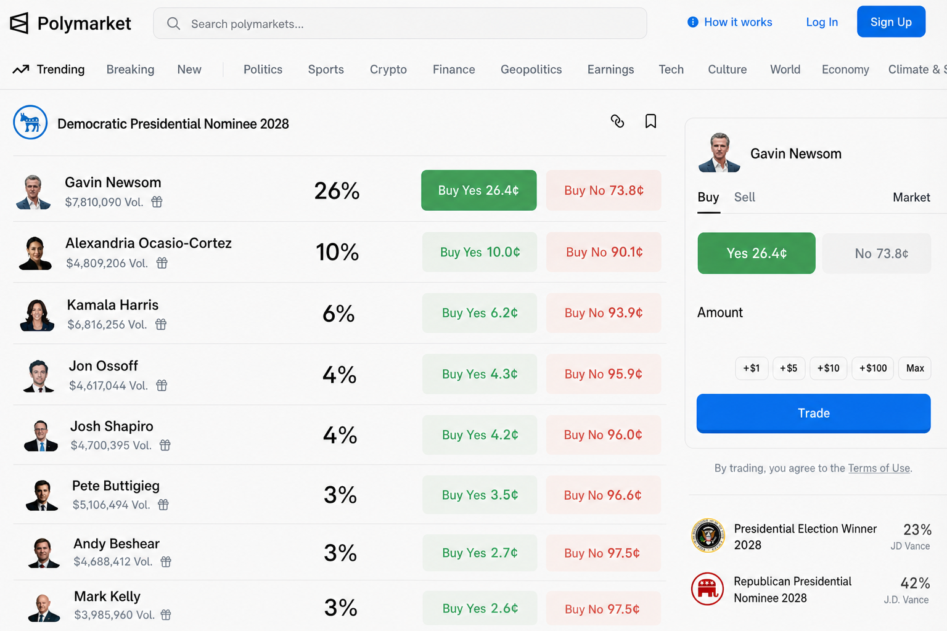Click gift icon beside Kamala Harris volume
This screenshot has height=631, width=947.
161,324
